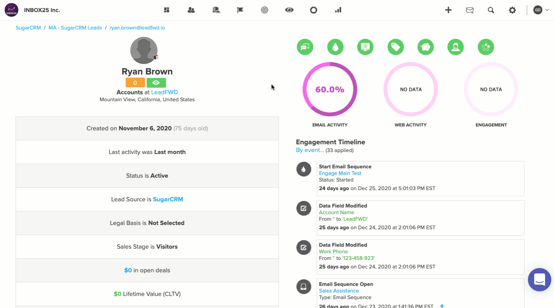Click the 60.0% Email Activity gauge
Image resolution: width=554 pixels, height=308 pixels.
tap(330, 89)
